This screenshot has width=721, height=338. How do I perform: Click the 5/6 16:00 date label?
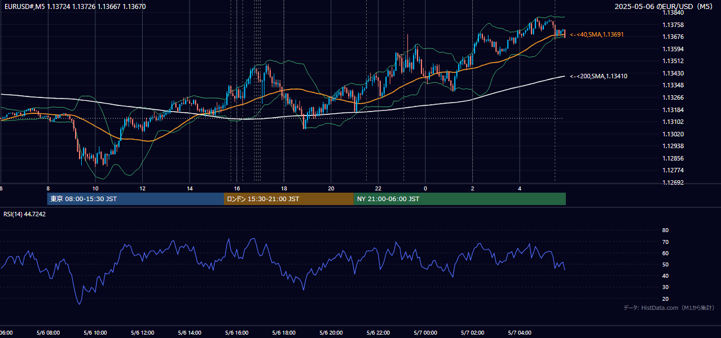click(x=236, y=333)
